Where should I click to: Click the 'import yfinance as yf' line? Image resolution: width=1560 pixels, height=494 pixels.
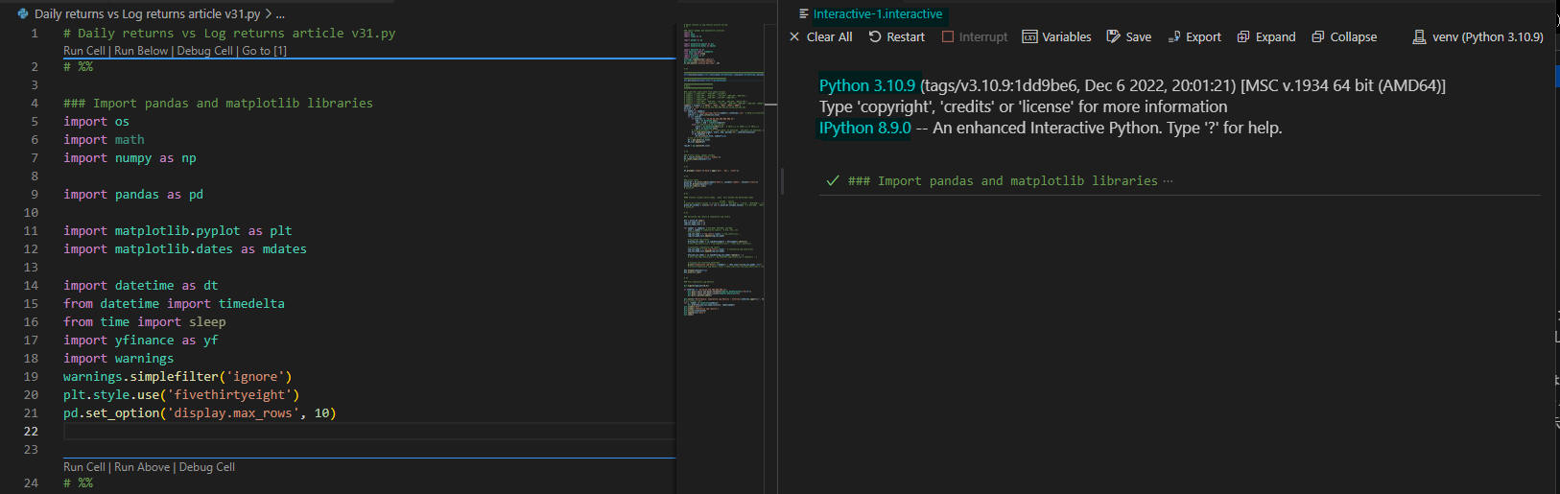[141, 341]
